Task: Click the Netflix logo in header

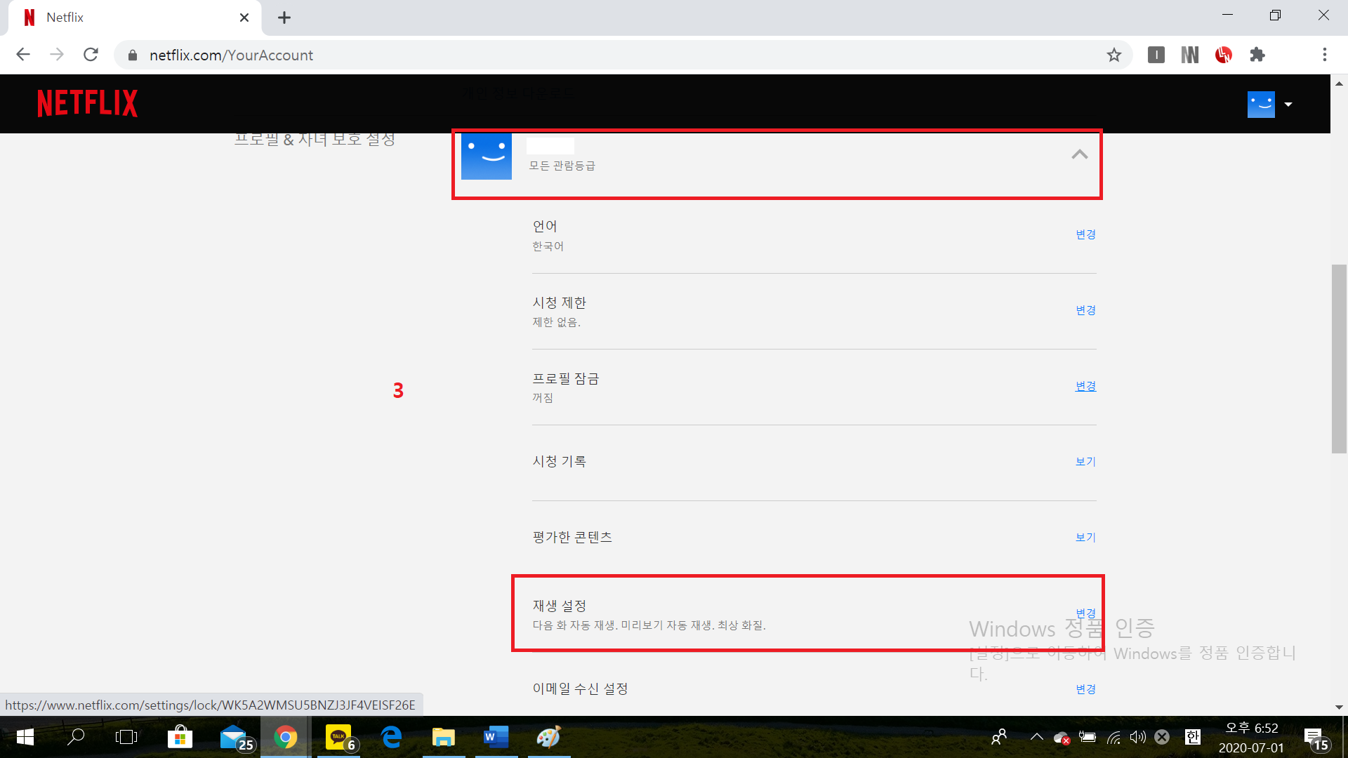Action: (87, 103)
